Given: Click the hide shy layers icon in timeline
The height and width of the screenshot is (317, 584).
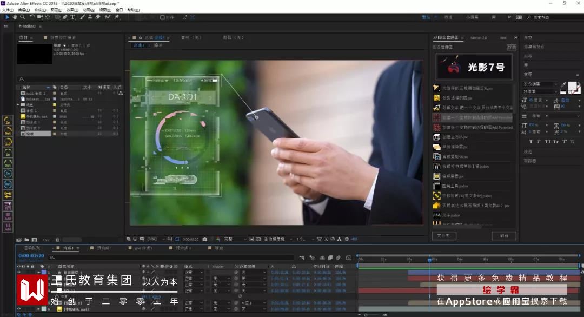Looking at the screenshot, I should [322, 258].
